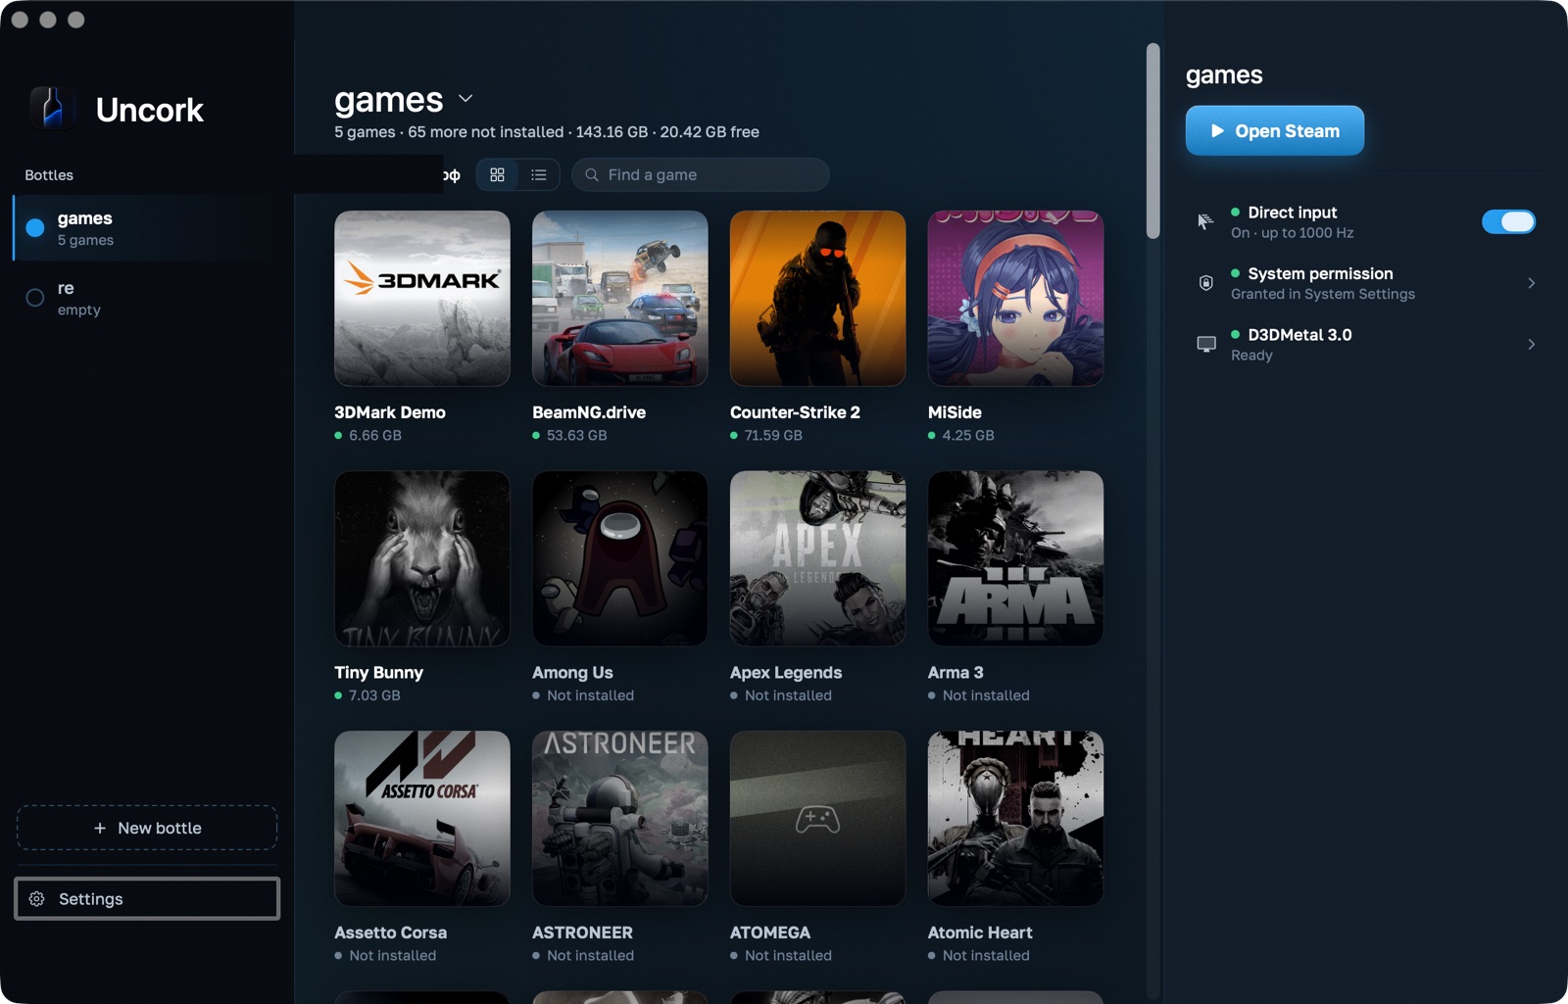Image resolution: width=1568 pixels, height=1004 pixels.
Task: Focus the Find a game search field
Action: tap(701, 174)
